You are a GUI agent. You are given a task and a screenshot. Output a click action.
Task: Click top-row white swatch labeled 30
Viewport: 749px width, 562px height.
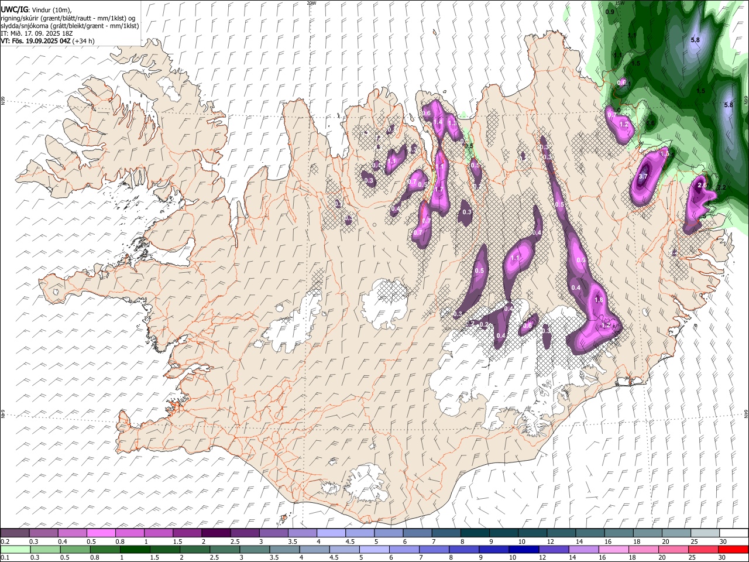pyautogui.click(x=734, y=533)
